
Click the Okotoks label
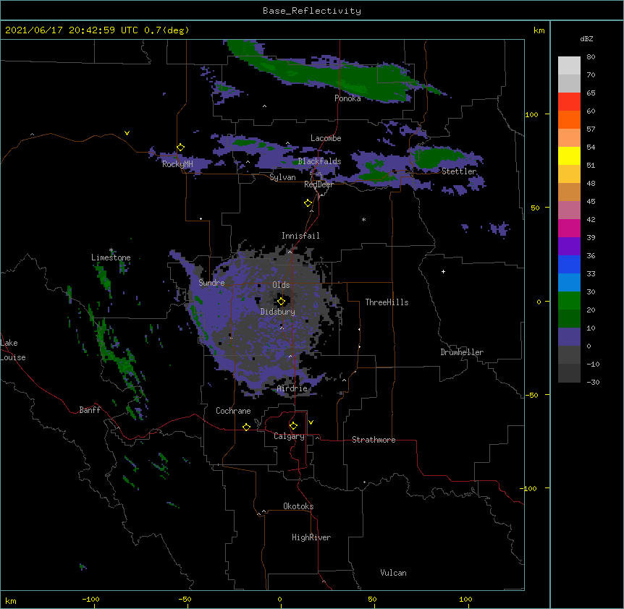pos(298,506)
